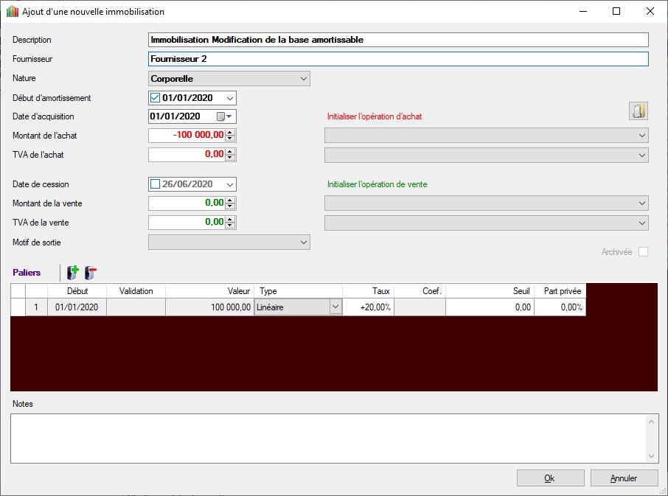Click the remove palier icon with red minus
The height and width of the screenshot is (496, 668).
pyautogui.click(x=90, y=273)
